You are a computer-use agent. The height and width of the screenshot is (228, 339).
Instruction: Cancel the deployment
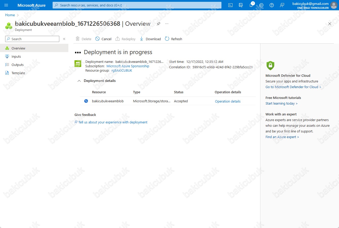coord(103,39)
